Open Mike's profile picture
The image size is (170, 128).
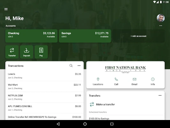click(x=160, y=18)
